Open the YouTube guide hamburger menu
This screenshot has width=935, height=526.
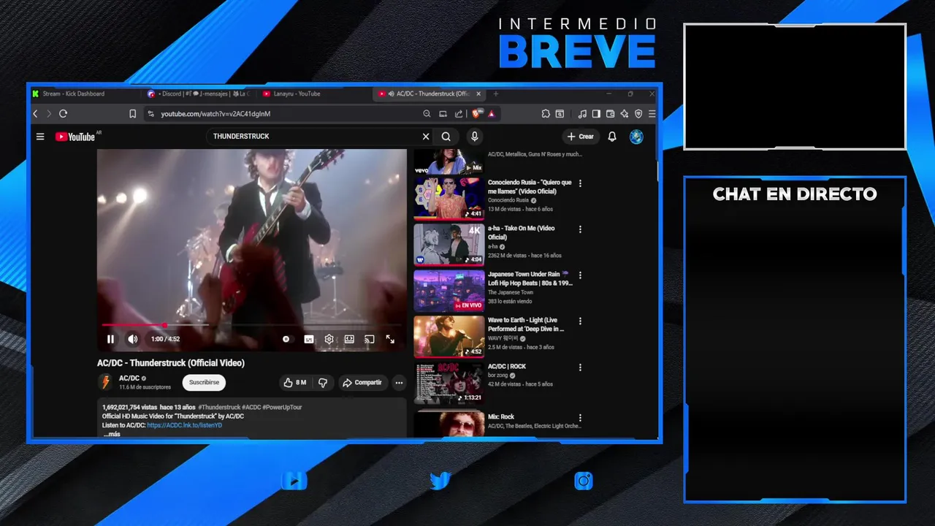coord(40,137)
